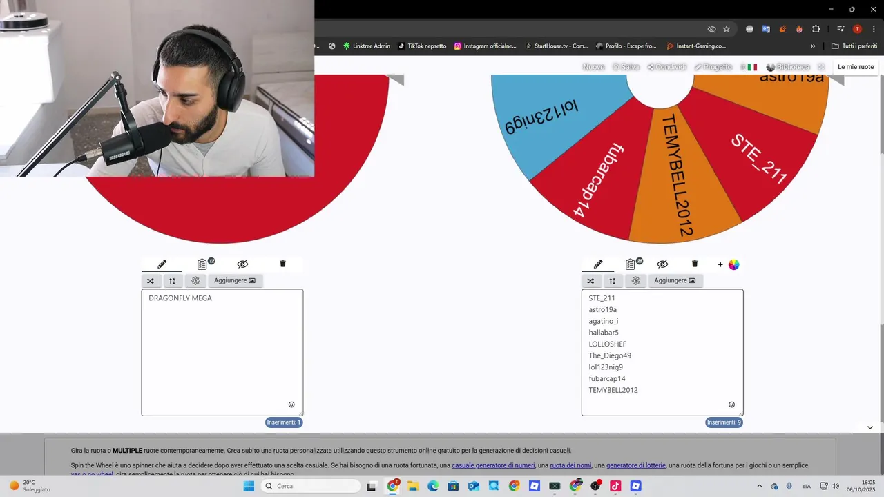
Task: Open the color wheel palette picker
Action: coord(734,264)
